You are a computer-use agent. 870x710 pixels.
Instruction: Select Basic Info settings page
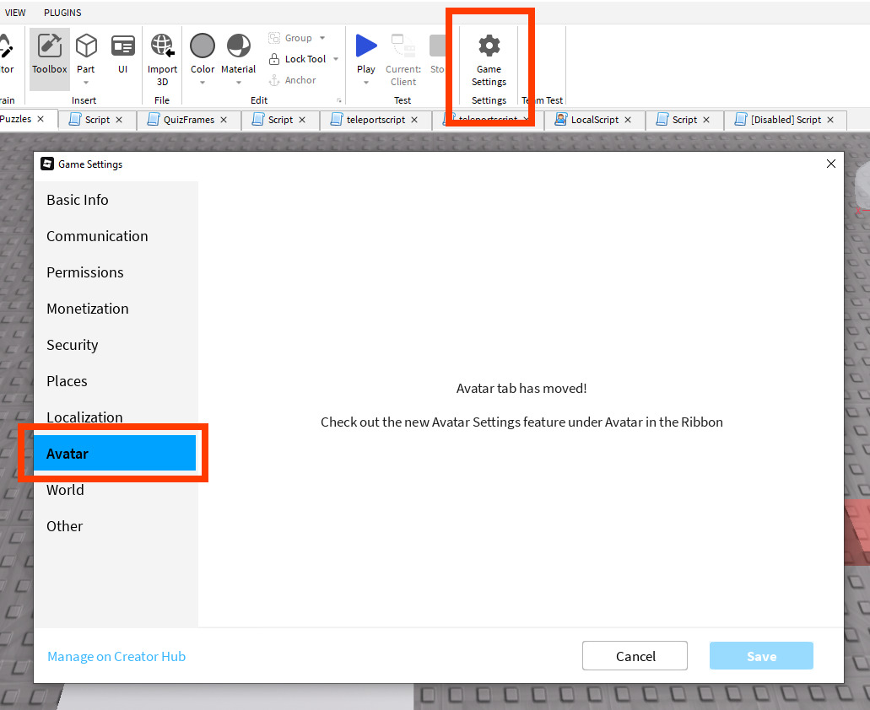[116, 200]
